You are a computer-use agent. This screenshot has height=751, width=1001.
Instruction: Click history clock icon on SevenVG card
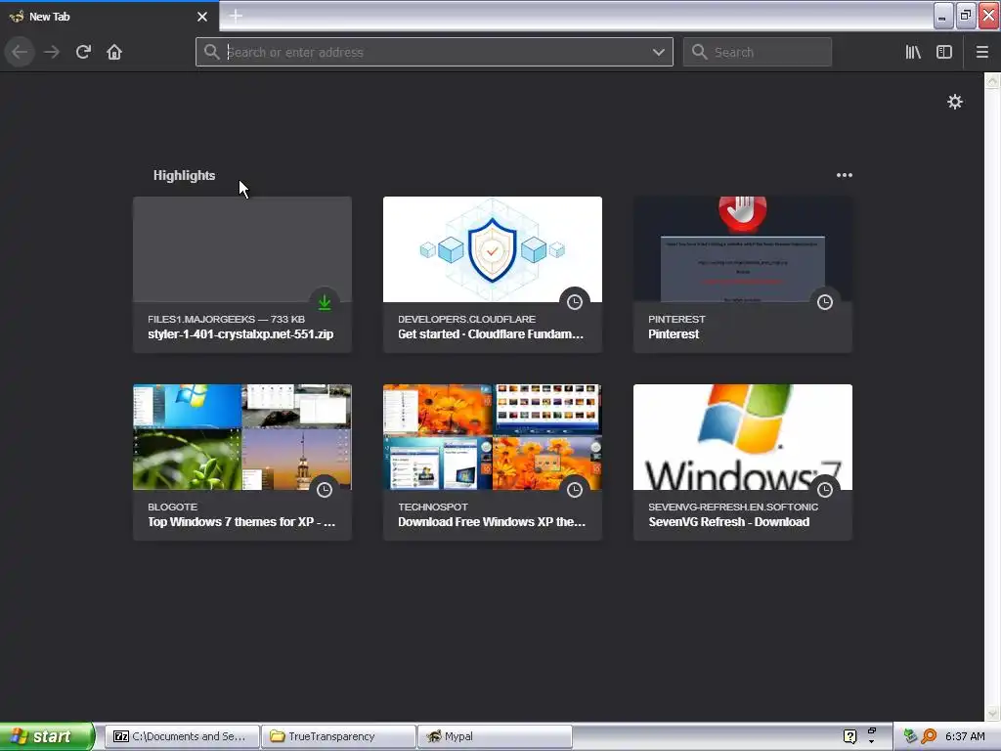825,490
